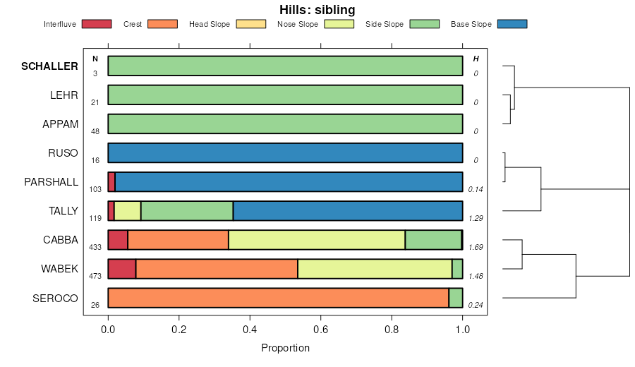Click the blue Base Slope segment for TALLY
This screenshot has height=367, width=635.
coord(348,211)
